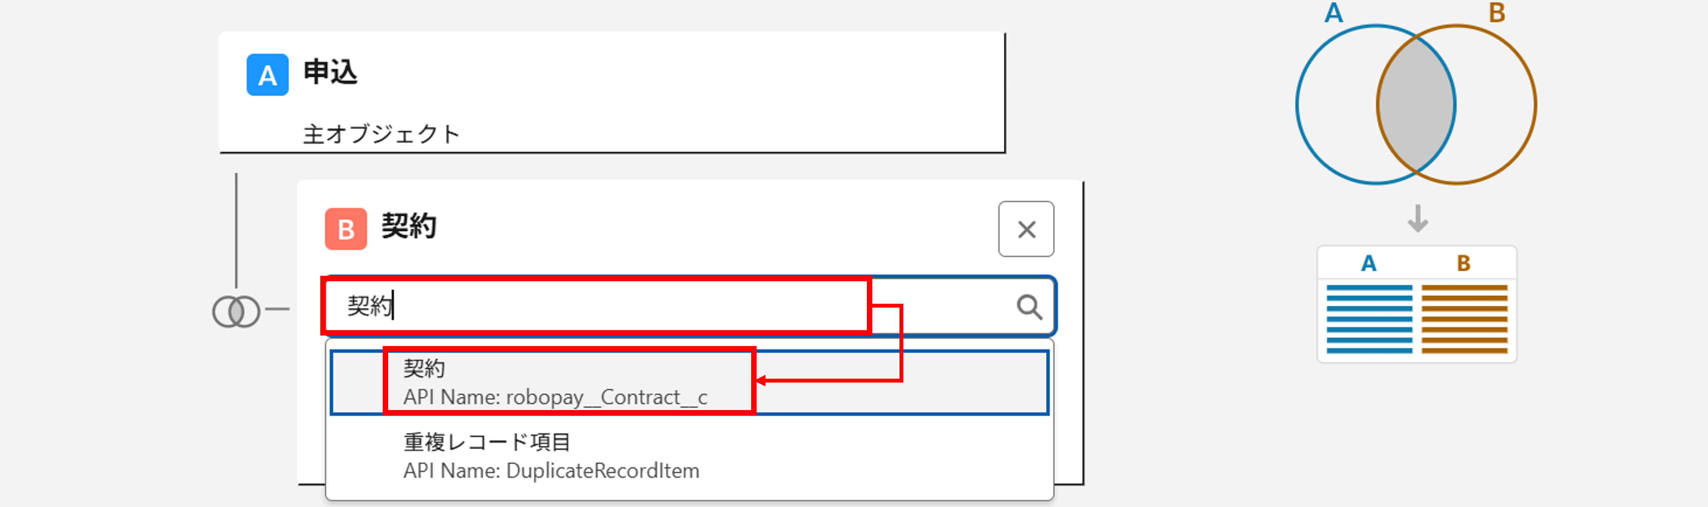This screenshot has height=507, width=1708.
Task: Click the magnifier search icon
Action: click(1029, 307)
